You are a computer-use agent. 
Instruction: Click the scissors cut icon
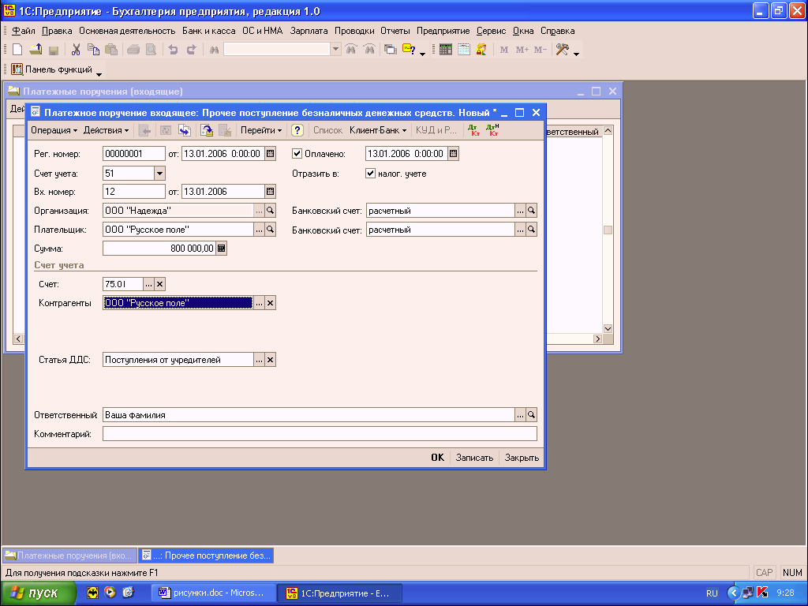(x=76, y=50)
